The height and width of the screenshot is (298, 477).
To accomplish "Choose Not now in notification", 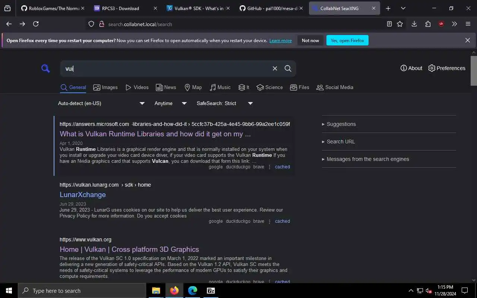I will (310, 40).
